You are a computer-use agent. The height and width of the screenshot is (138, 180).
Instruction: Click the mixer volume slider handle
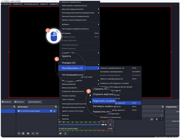(x=103, y=125)
